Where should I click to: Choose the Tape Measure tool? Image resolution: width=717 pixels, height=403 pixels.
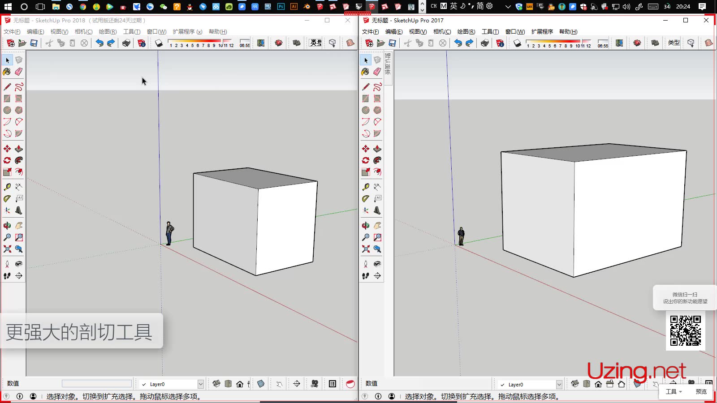click(7, 186)
